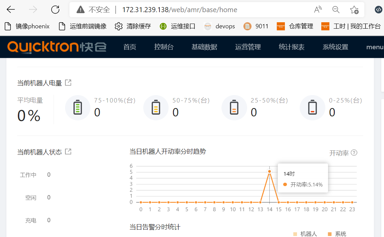Click the 0-25% red battery icon
Screen dimensions: 384x237
pos(313,108)
